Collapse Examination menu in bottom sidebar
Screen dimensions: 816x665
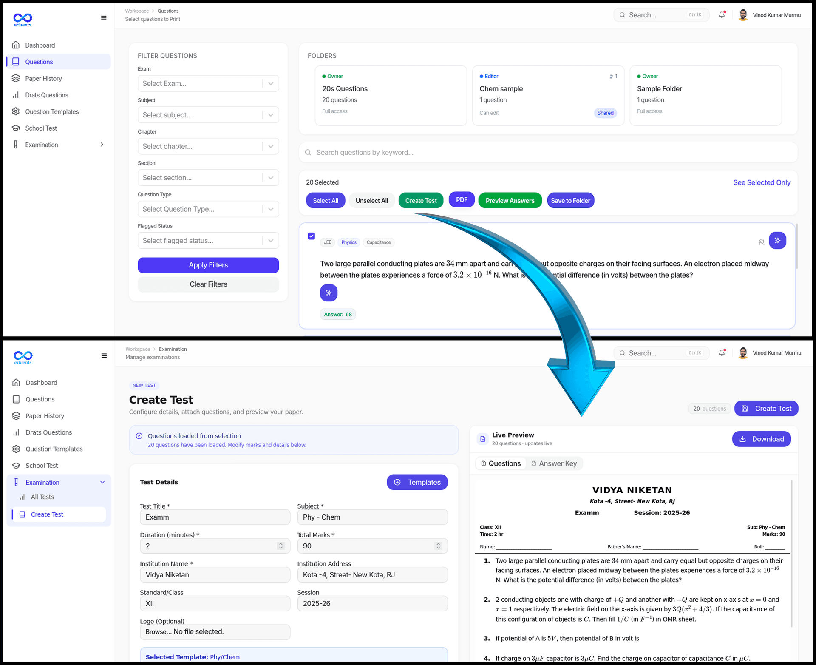102,482
